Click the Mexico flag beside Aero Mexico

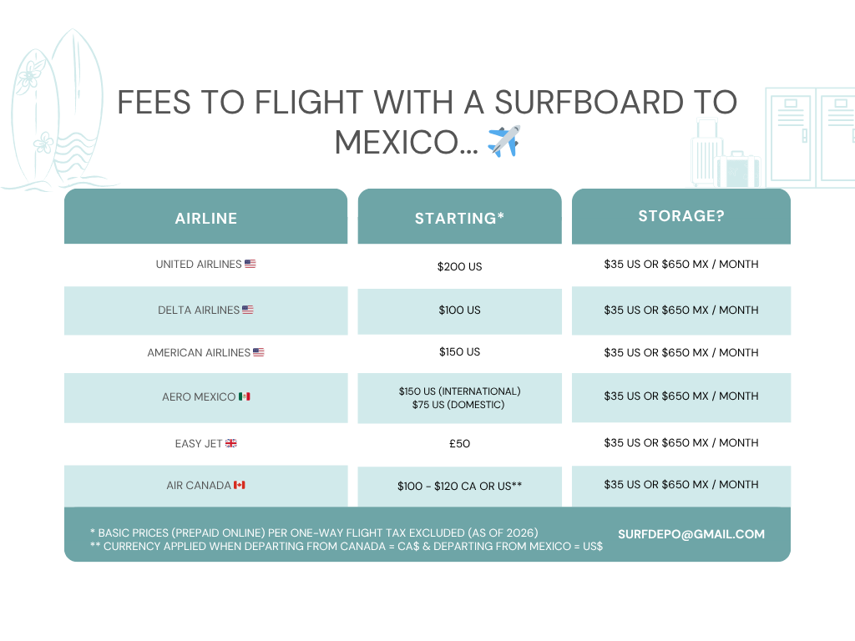click(245, 396)
